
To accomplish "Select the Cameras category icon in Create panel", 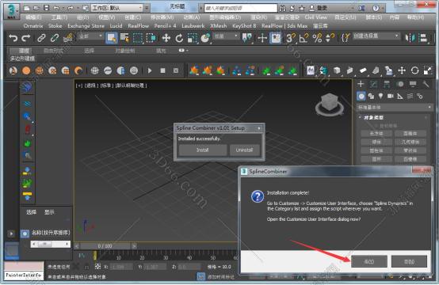I will pyautogui.click(x=391, y=97).
